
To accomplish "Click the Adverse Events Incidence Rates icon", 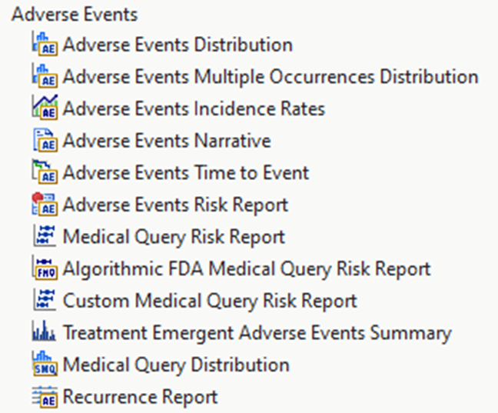I will (45, 108).
